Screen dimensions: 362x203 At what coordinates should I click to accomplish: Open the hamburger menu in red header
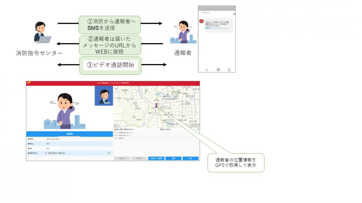[28, 83]
